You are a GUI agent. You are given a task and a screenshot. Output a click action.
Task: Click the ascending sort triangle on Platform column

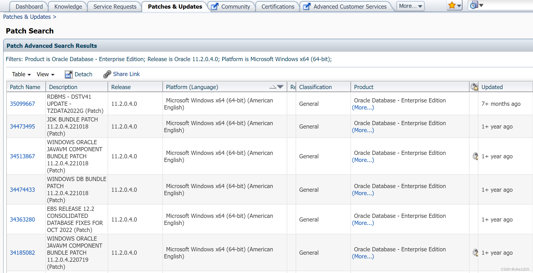pos(273,87)
